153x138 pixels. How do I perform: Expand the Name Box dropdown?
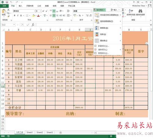[x=14, y=25]
